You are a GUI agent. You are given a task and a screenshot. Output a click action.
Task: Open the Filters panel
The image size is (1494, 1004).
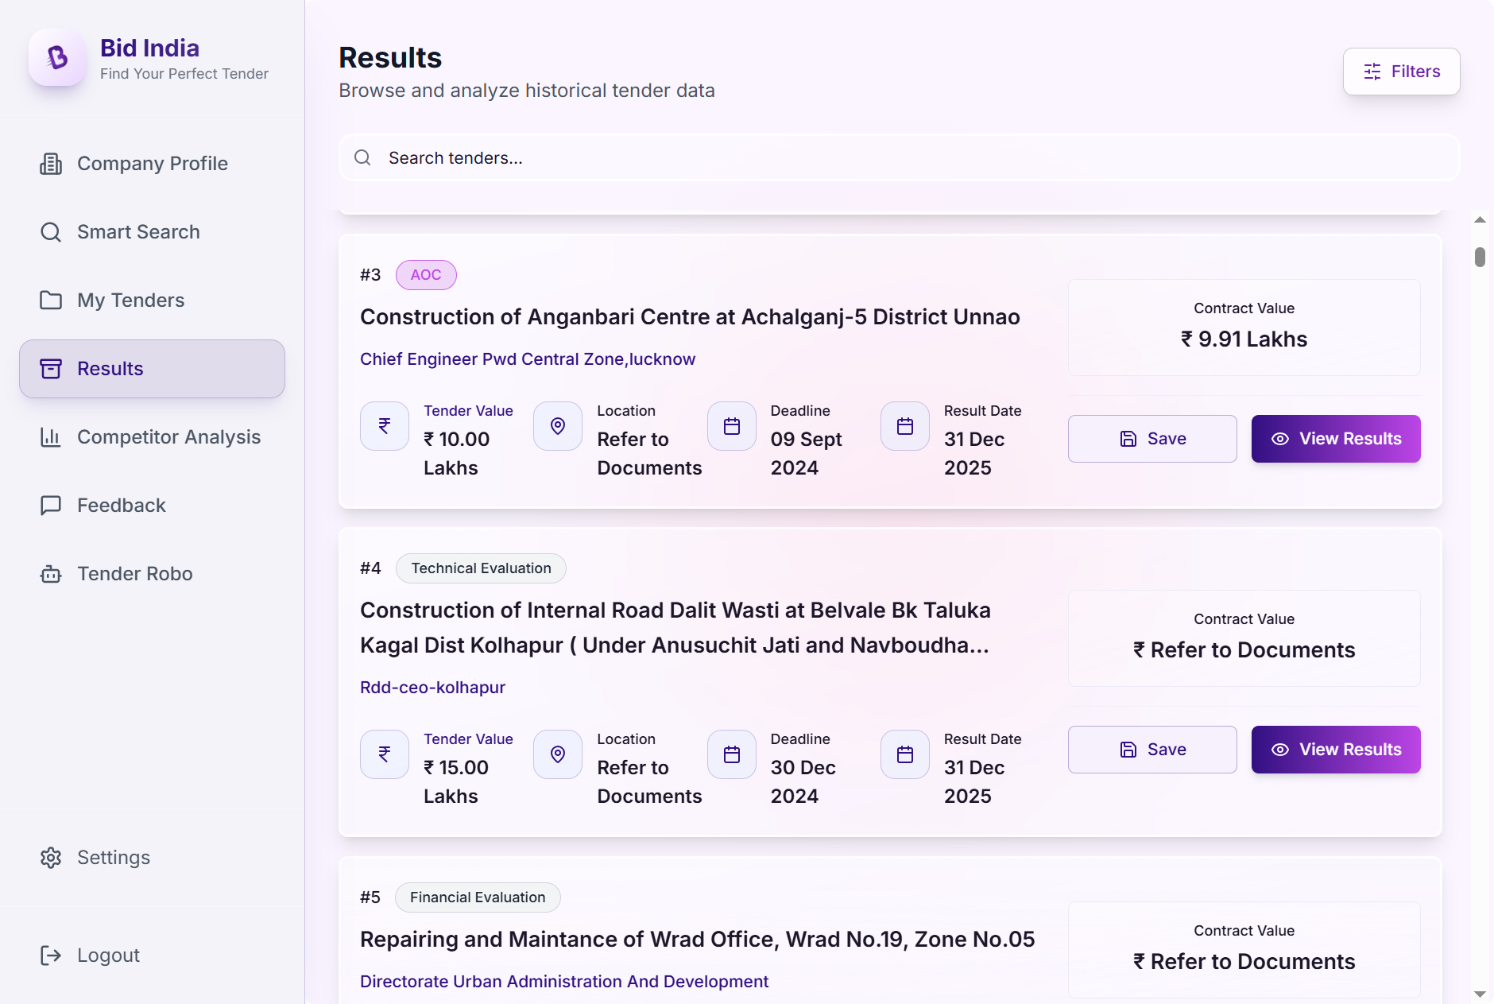pyautogui.click(x=1401, y=72)
